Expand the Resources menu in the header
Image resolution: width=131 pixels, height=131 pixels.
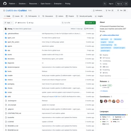(34, 4)
